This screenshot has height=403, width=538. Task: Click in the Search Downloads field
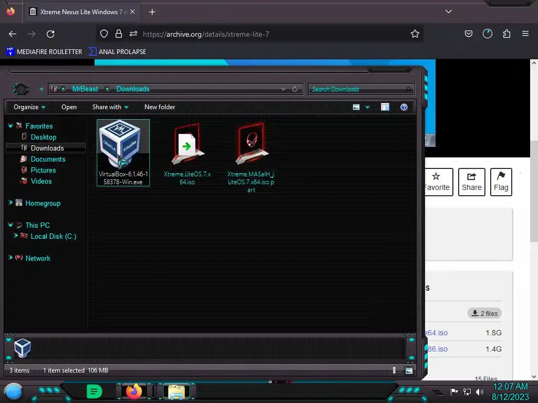click(361, 89)
